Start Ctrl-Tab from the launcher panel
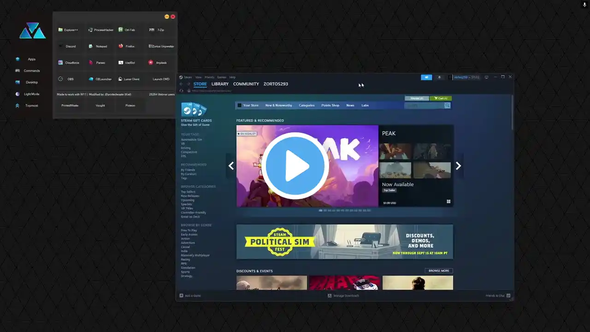Image resolution: width=590 pixels, height=332 pixels. click(130, 30)
